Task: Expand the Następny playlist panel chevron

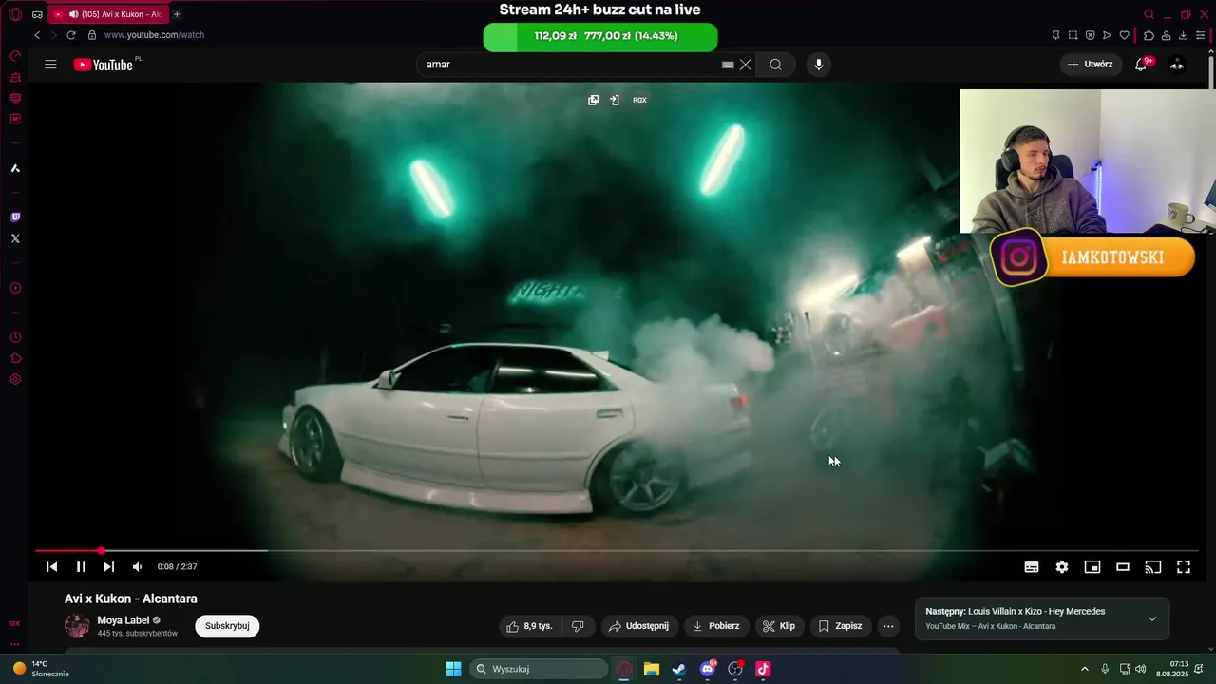Action: coord(1152,618)
